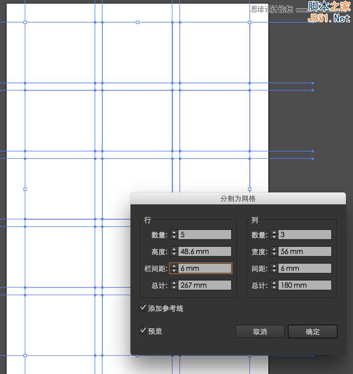Click the stepper arrows beside 行 总计 267 mm
Image resolution: width=353 pixels, height=374 pixels.
(x=174, y=285)
